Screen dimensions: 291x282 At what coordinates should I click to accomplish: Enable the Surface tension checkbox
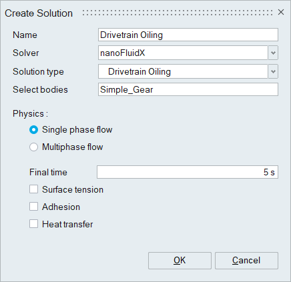click(x=33, y=189)
